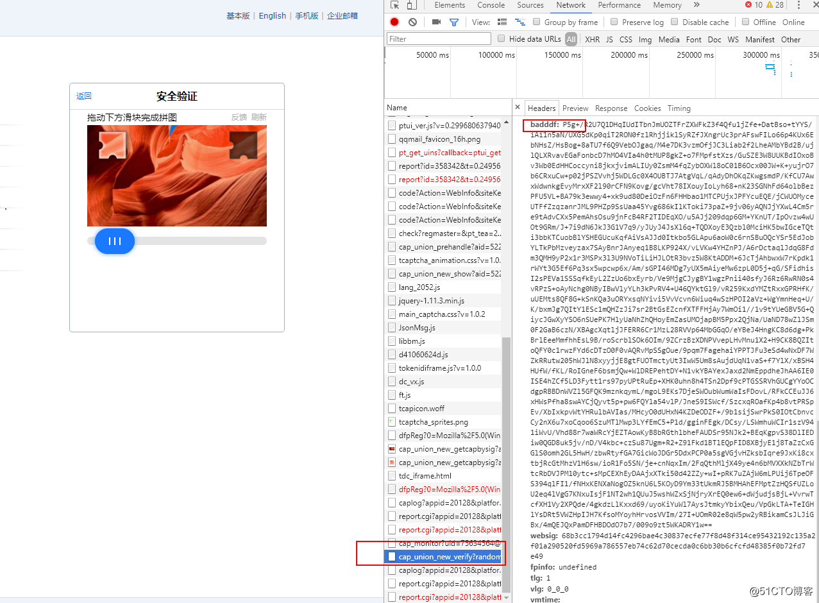Filter requests by XHR type

coord(592,39)
